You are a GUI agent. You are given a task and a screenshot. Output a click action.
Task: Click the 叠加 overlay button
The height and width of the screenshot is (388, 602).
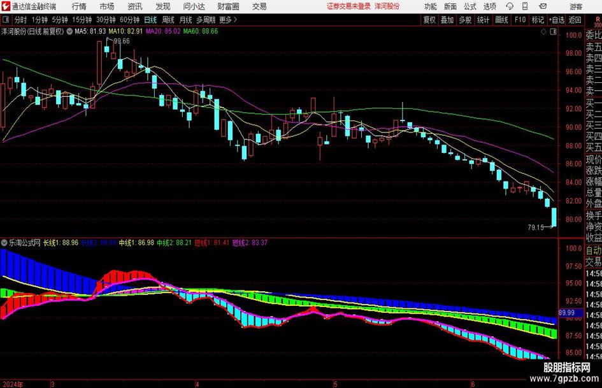(447, 20)
